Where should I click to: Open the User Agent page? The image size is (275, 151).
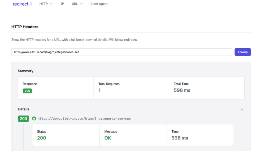coord(99,4)
